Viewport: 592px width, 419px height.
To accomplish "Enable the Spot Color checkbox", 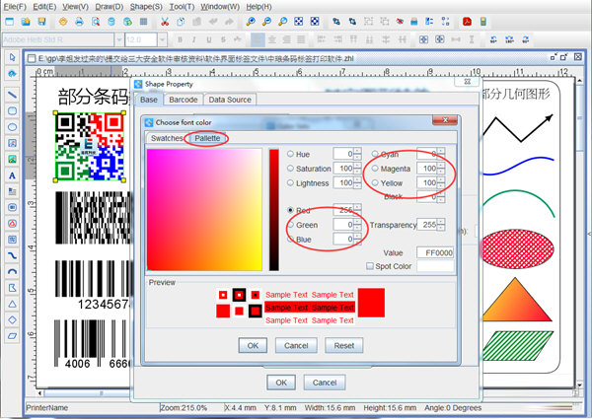I will click(x=370, y=266).
